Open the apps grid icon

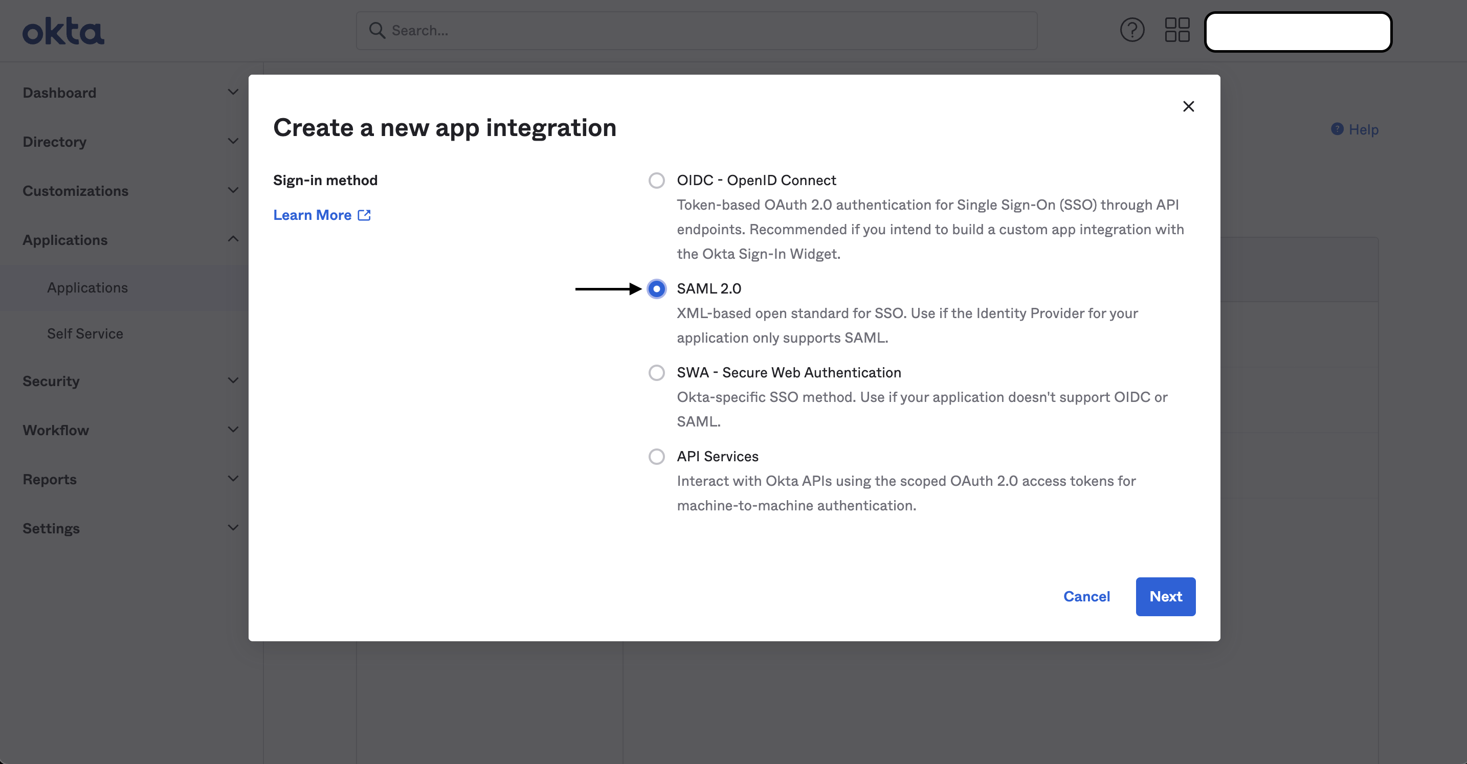coord(1177,30)
